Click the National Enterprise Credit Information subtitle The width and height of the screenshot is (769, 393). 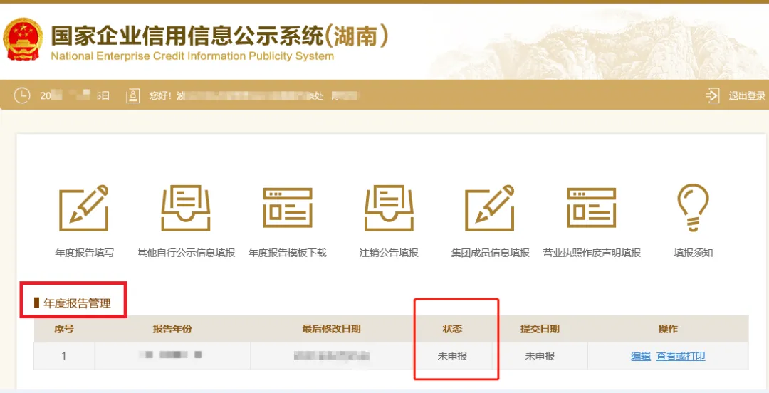(192, 56)
